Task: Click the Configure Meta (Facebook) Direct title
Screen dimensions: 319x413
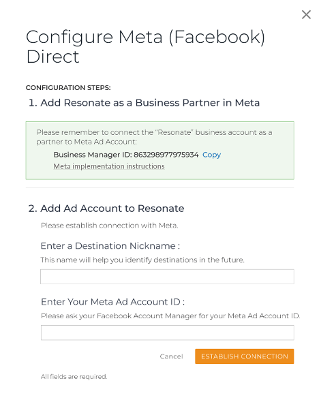Action: click(145, 46)
